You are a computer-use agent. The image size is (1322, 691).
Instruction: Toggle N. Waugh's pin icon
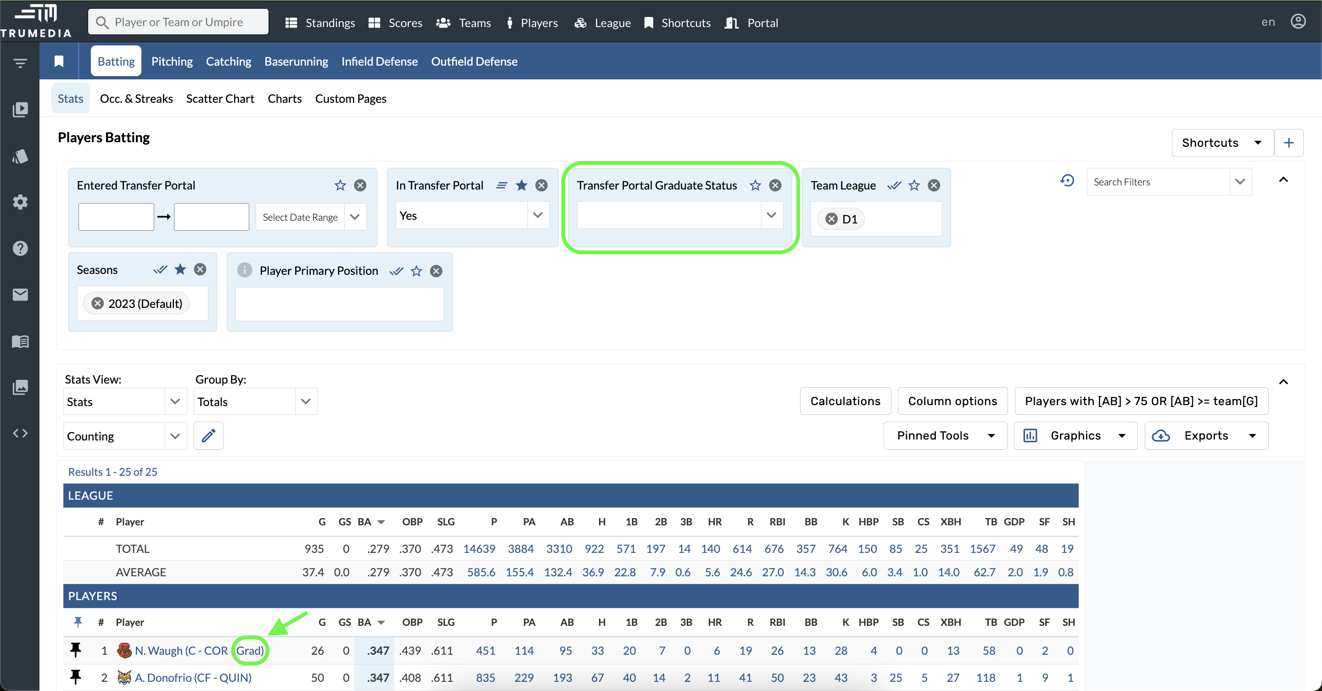coord(75,650)
